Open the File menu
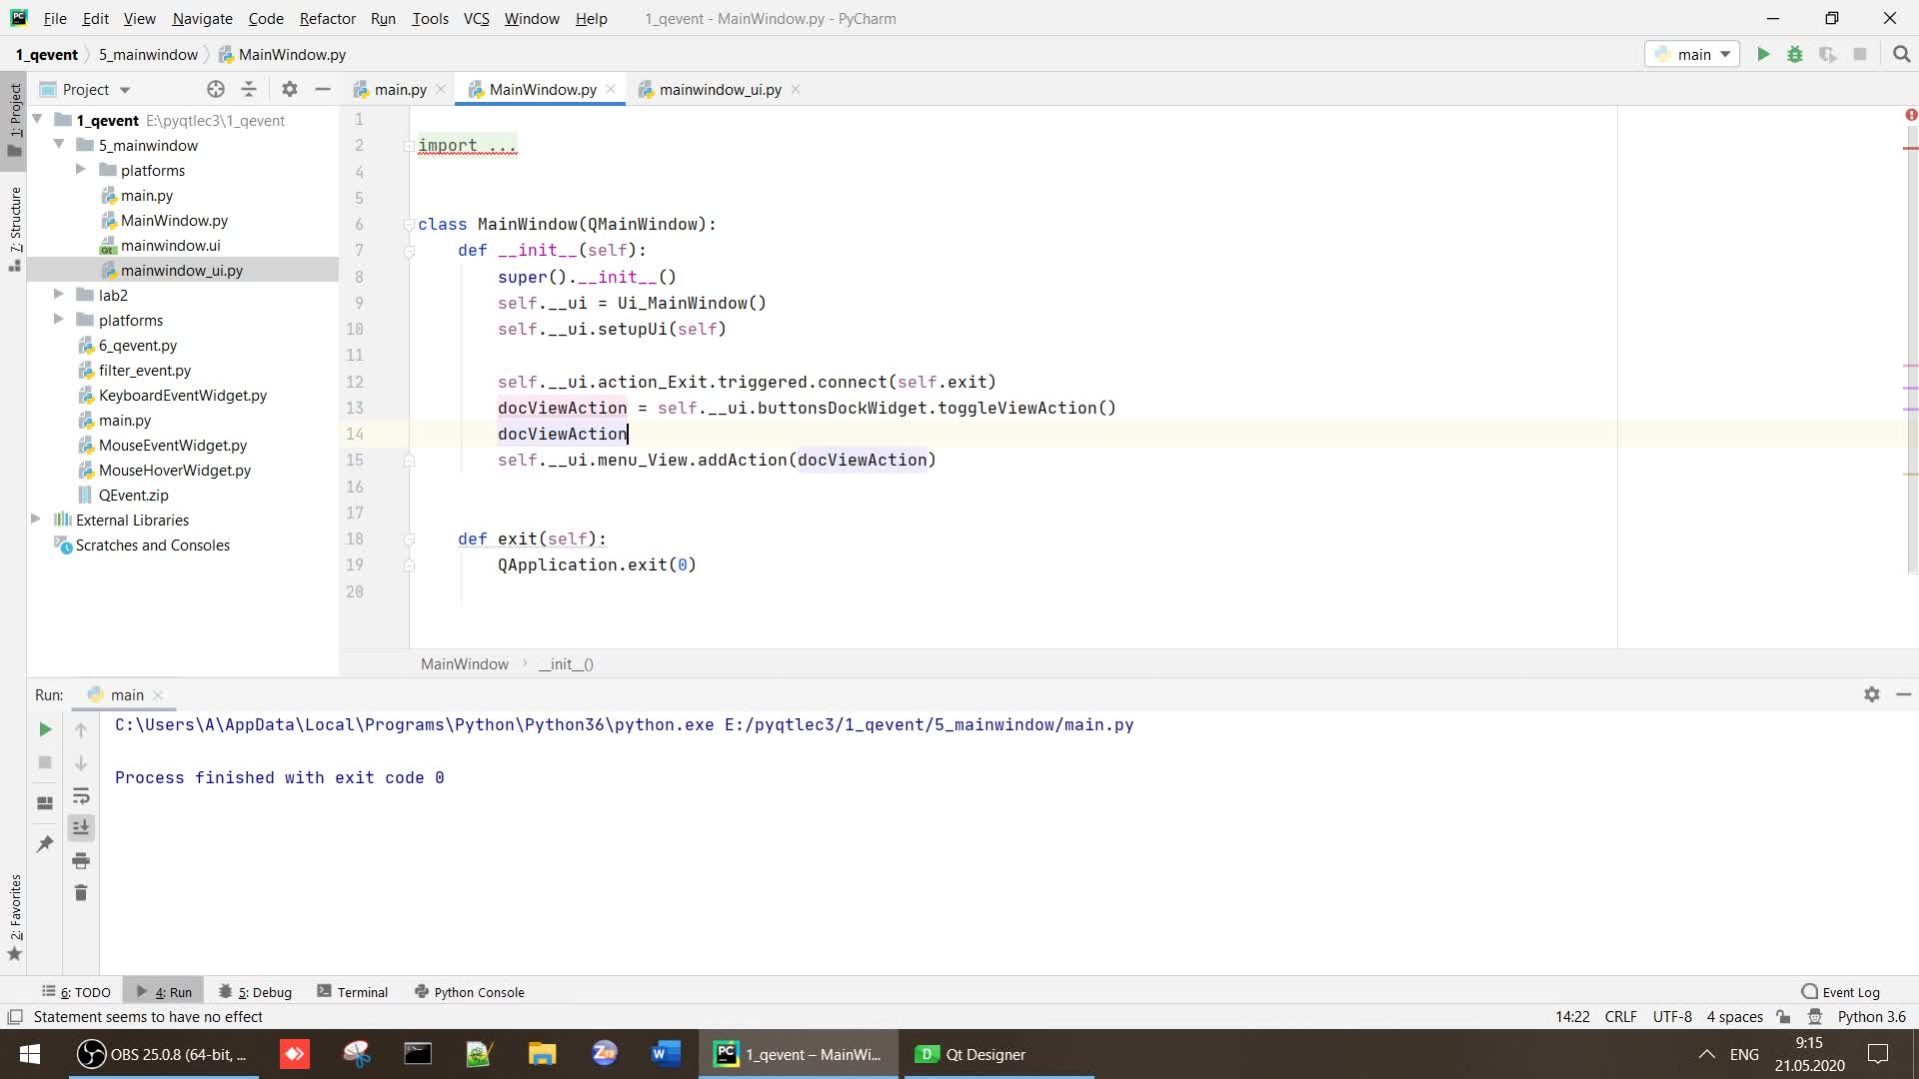Viewport: 1919px width, 1079px height. 55,18
